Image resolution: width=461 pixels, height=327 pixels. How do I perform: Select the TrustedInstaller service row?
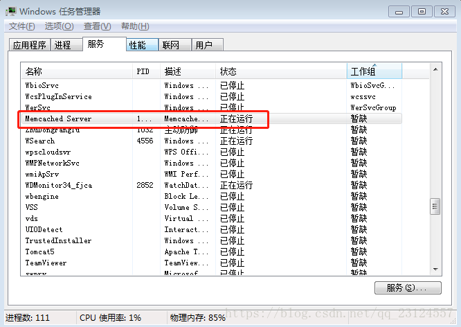(x=211, y=240)
